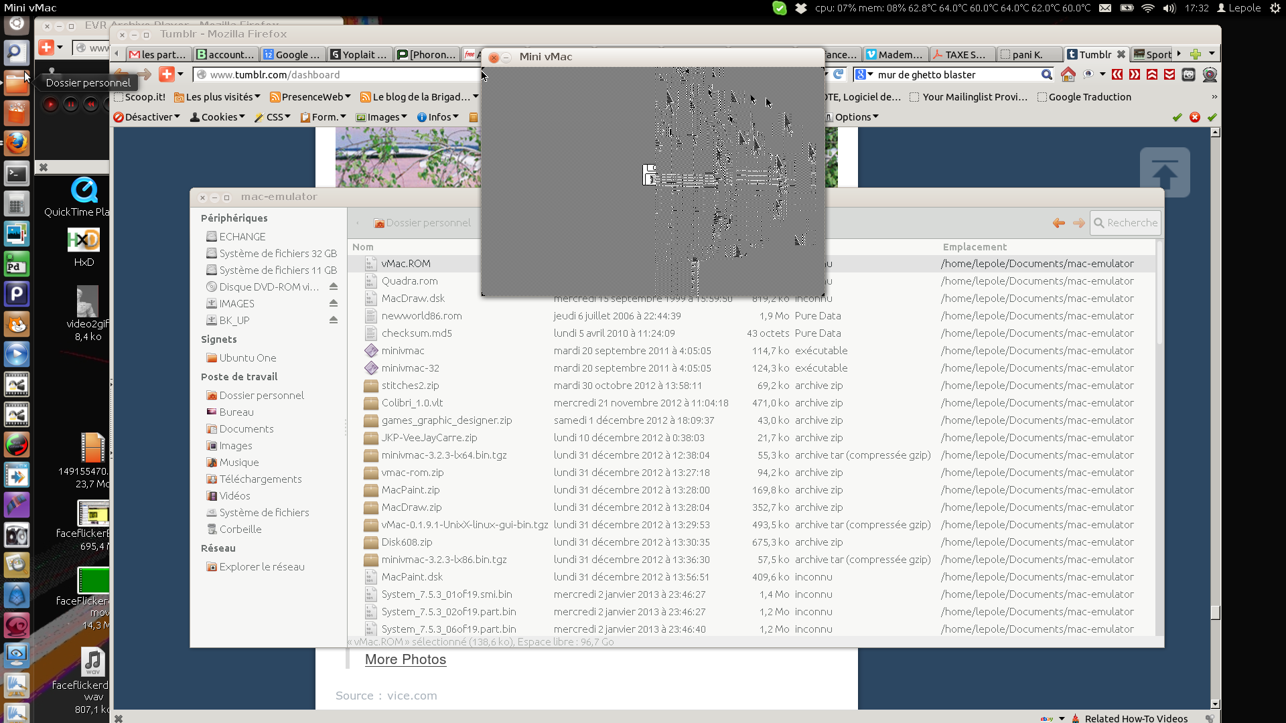Click the search magnifier in Firefox search box
The height and width of the screenshot is (723, 1286).
click(x=1046, y=75)
